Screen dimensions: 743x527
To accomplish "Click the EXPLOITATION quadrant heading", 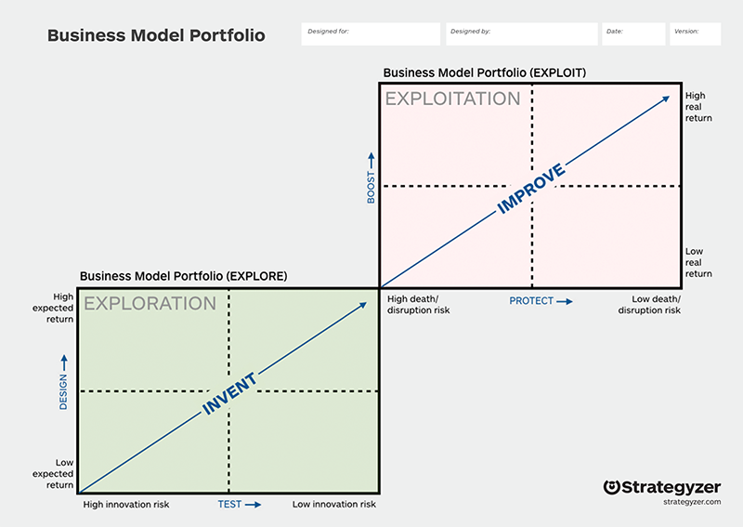I will (x=452, y=99).
